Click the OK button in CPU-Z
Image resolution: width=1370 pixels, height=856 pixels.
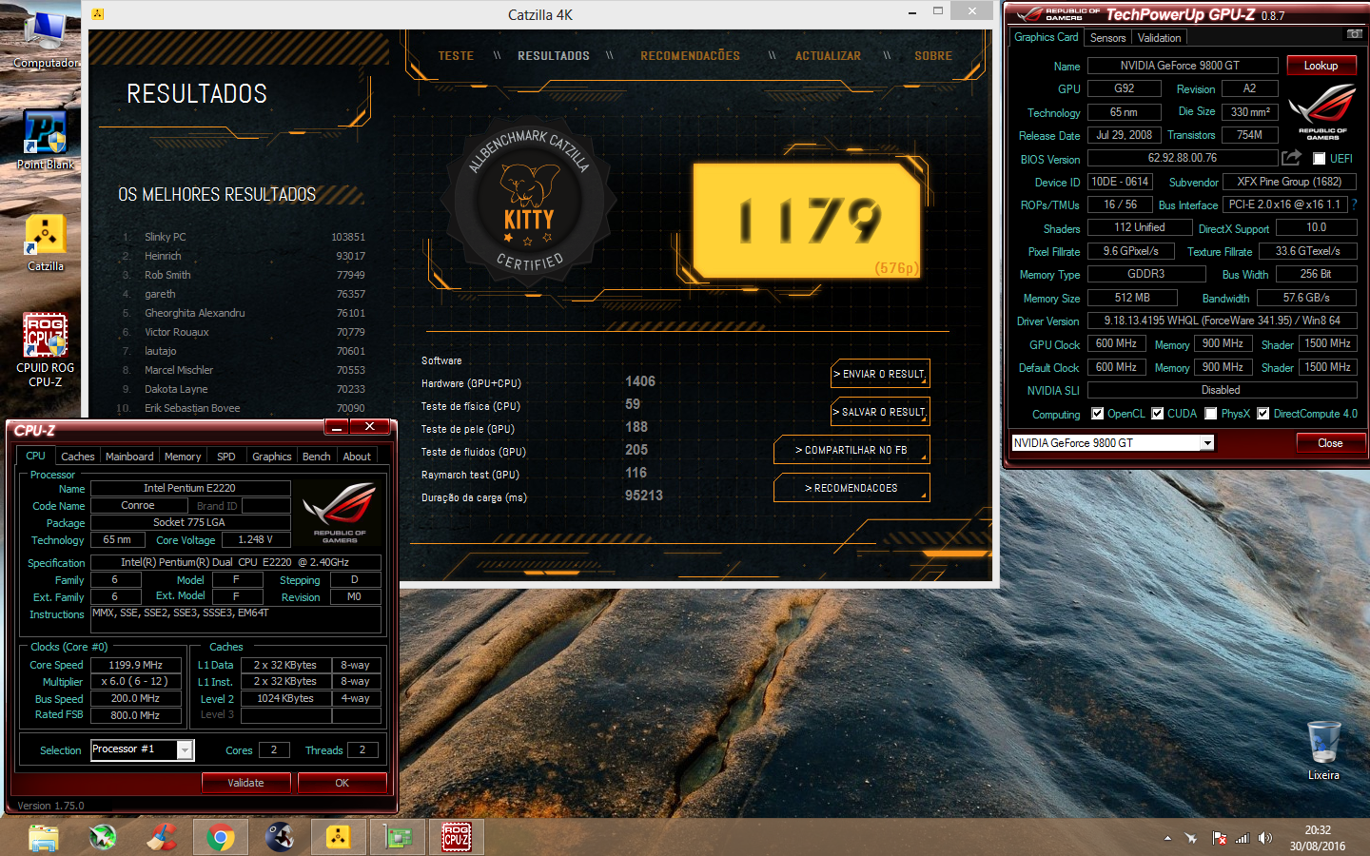[x=342, y=783]
